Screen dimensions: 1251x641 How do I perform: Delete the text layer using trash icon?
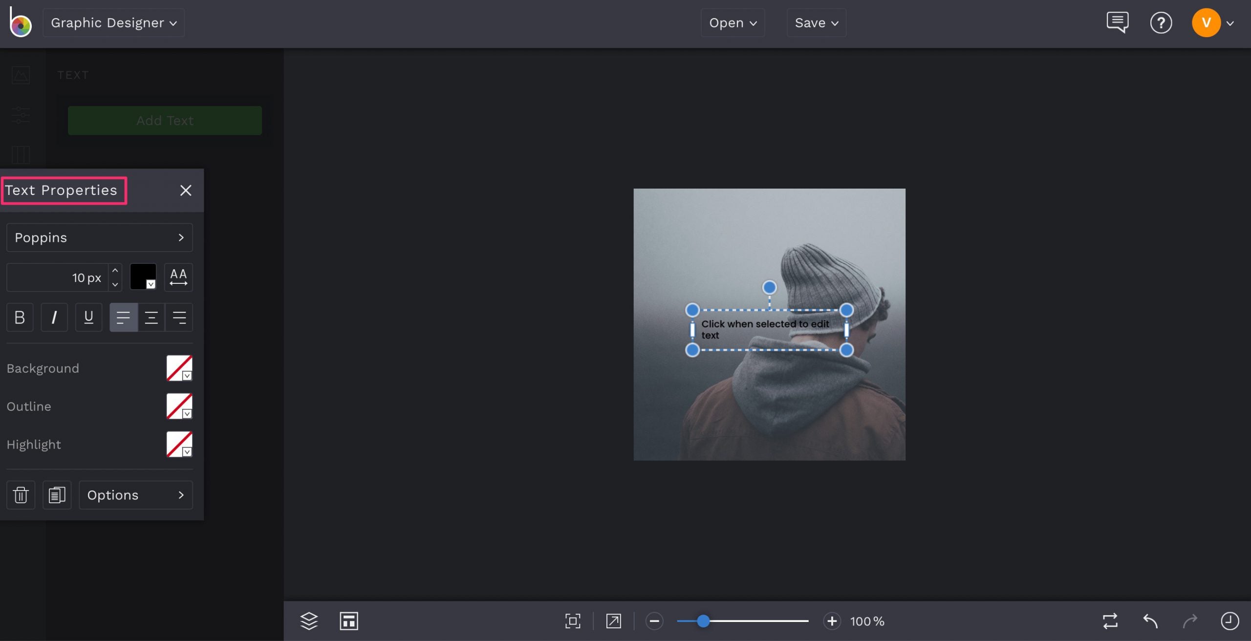pyautogui.click(x=21, y=495)
